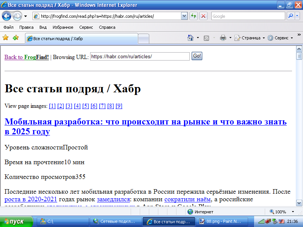Open search provider options dropdown
The width and height of the screenshot is (303, 227).
[x=297, y=16]
